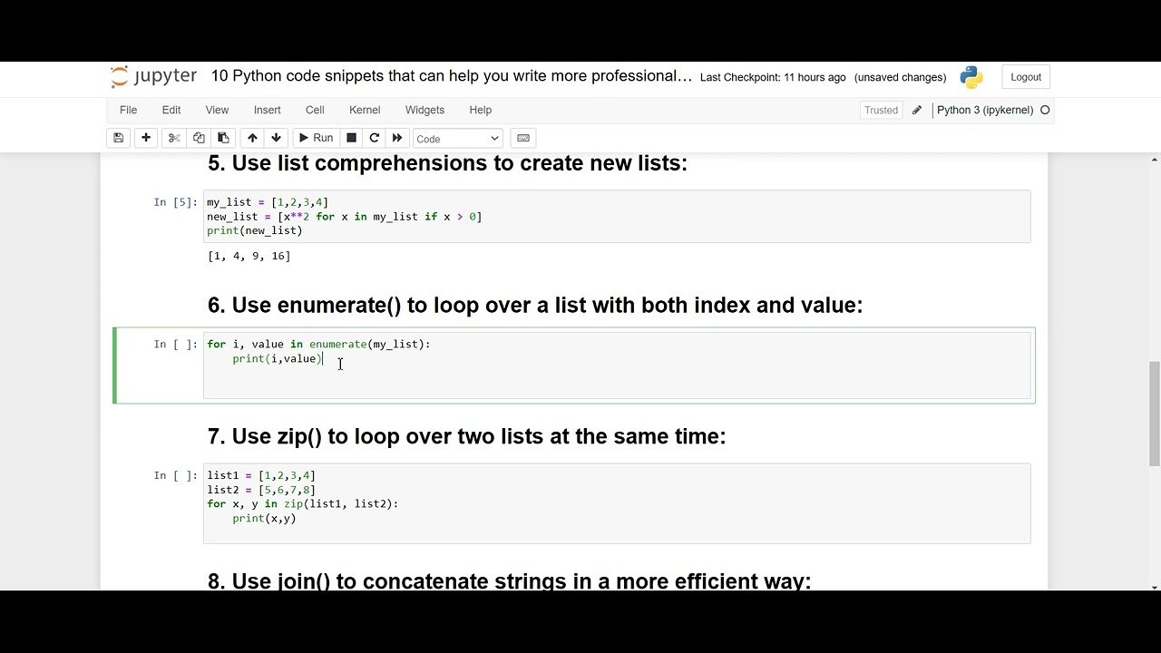Open the Edit menu
The image size is (1161, 653).
(x=171, y=110)
